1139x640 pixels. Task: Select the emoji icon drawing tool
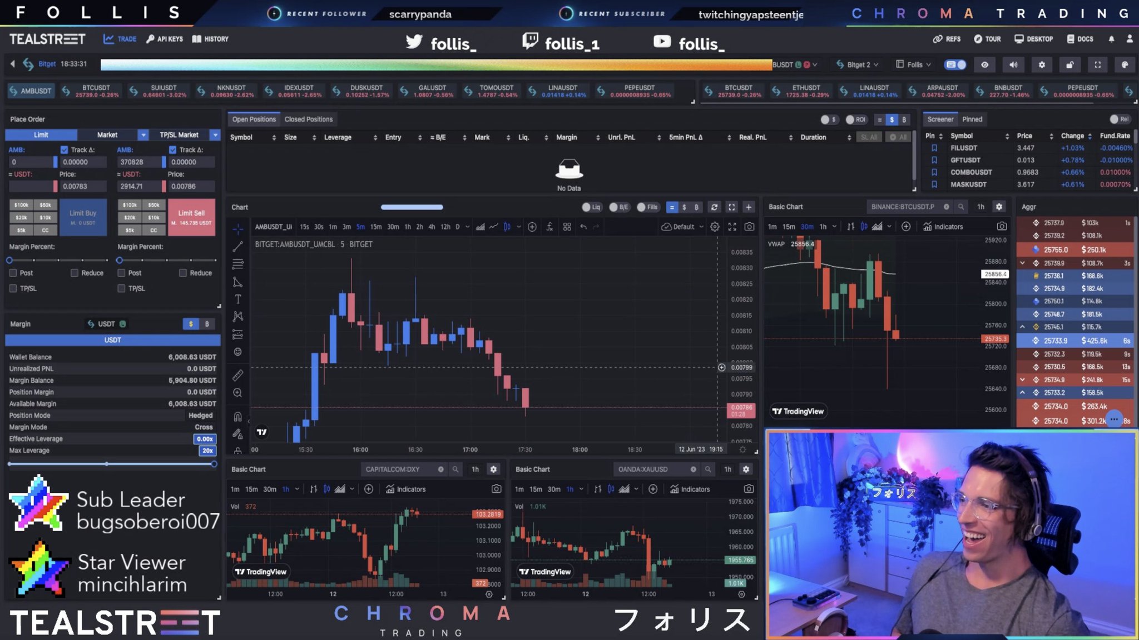tap(237, 352)
